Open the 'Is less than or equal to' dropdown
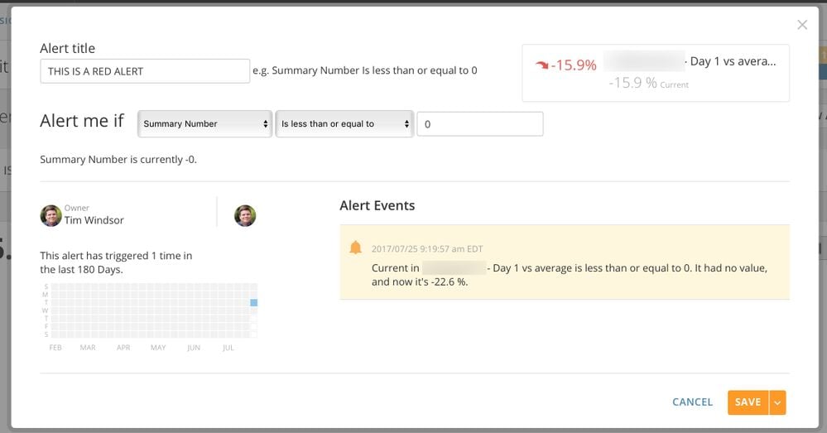Viewport: 827px width, 433px height. (344, 124)
